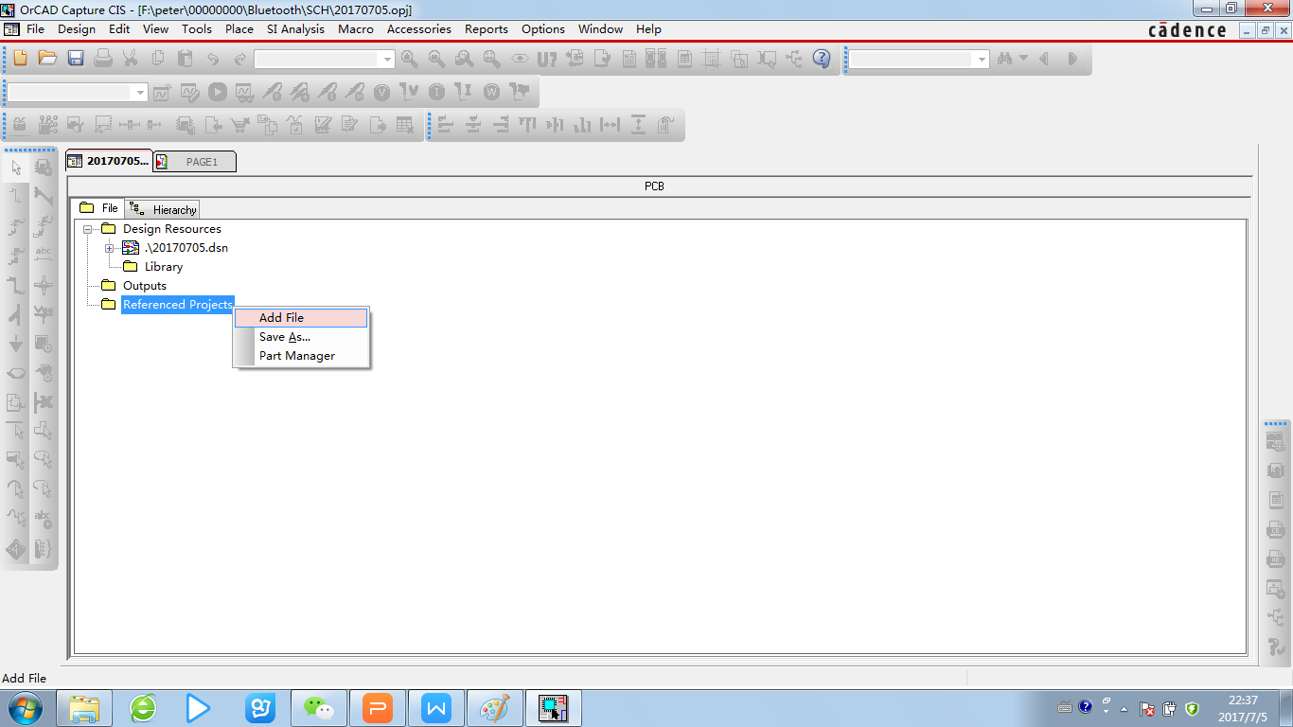Viewport: 1293px width, 727px height.
Task: Expand the .\20170705.dsn design node
Action: click(x=110, y=248)
